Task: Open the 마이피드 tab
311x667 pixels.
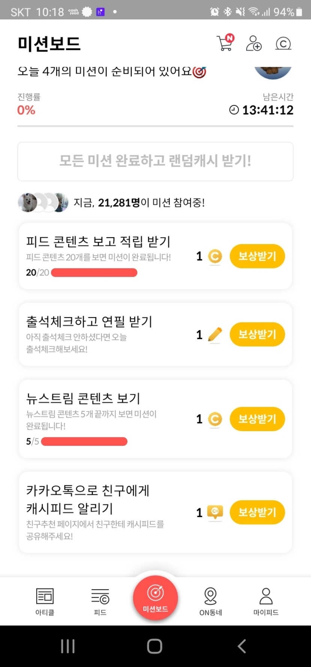Action: [x=266, y=601]
